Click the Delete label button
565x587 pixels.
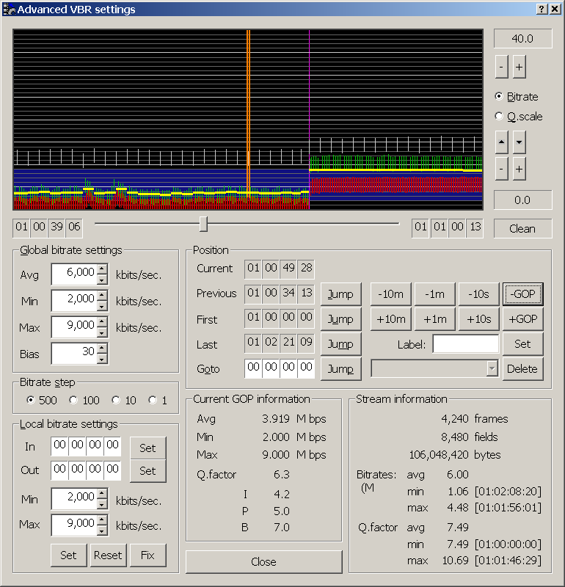pos(523,369)
